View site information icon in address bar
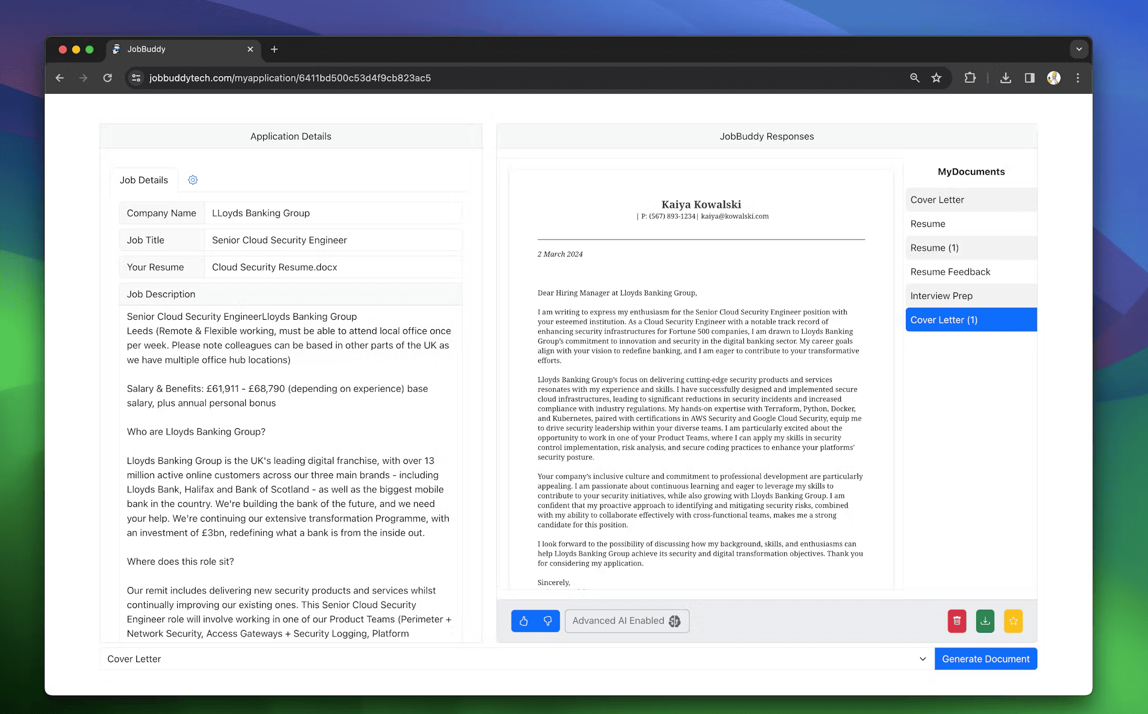 [136, 78]
